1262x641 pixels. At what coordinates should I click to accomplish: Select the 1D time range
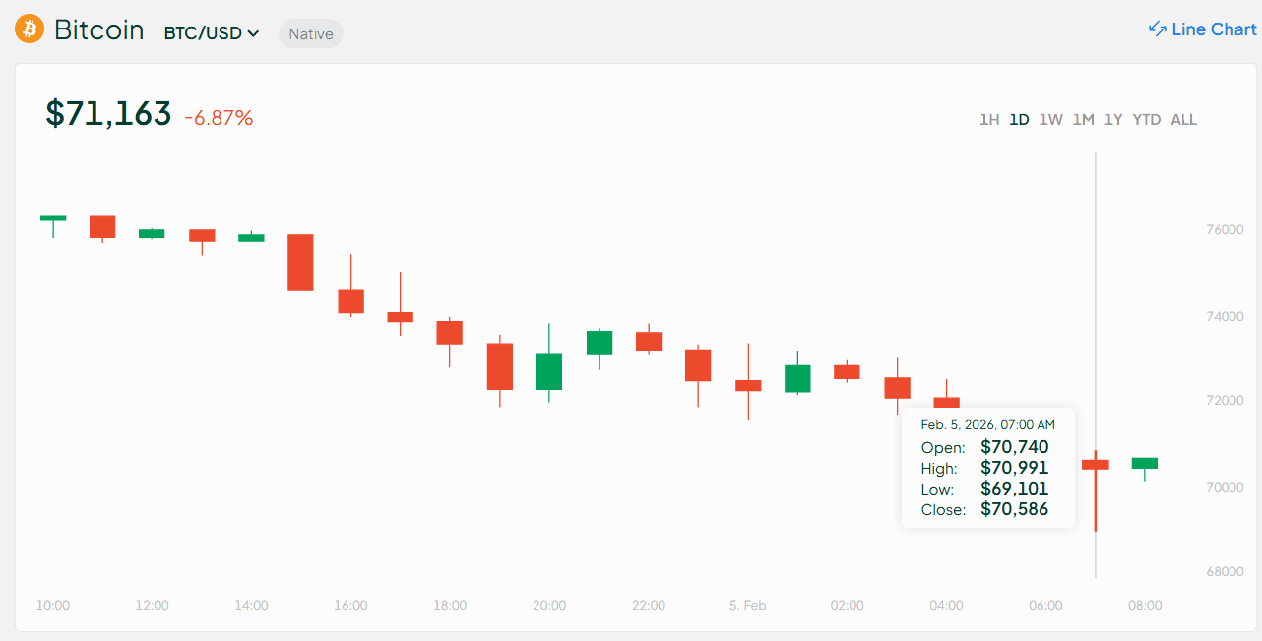click(1019, 120)
